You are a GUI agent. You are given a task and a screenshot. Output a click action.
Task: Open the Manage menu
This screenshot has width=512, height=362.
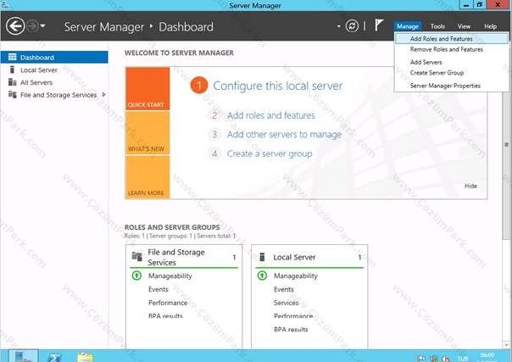(x=408, y=26)
